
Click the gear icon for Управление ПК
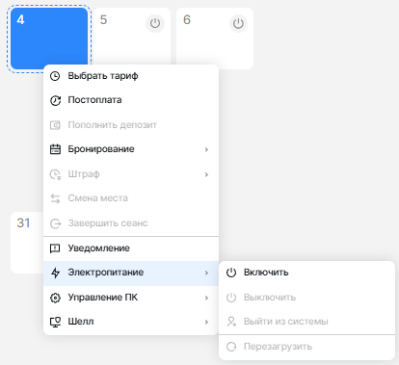(55, 298)
